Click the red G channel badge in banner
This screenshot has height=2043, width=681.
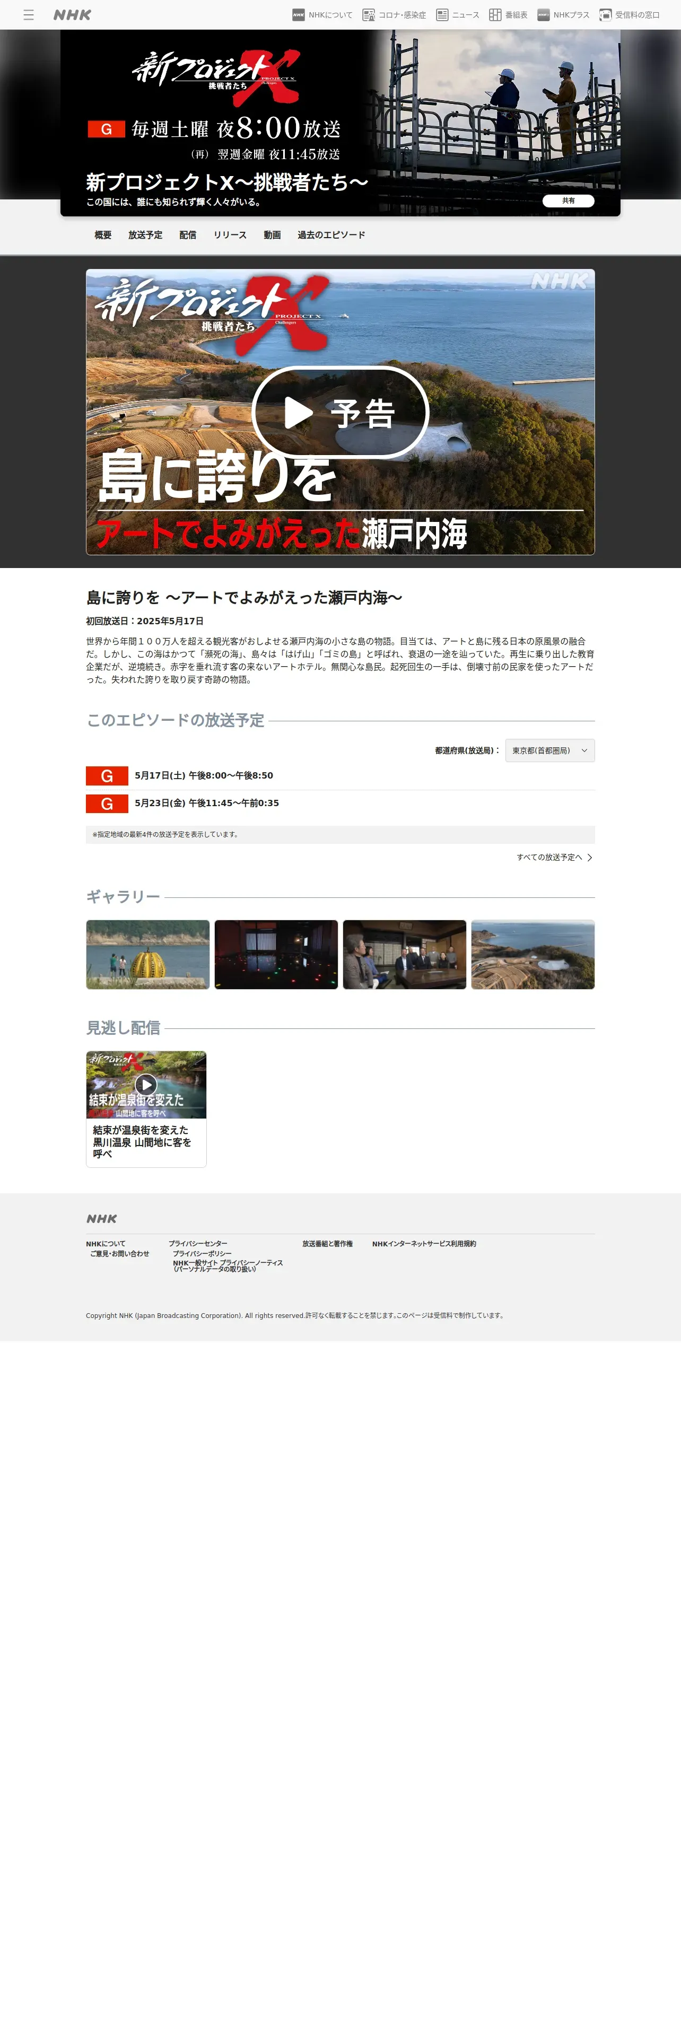pyautogui.click(x=106, y=129)
